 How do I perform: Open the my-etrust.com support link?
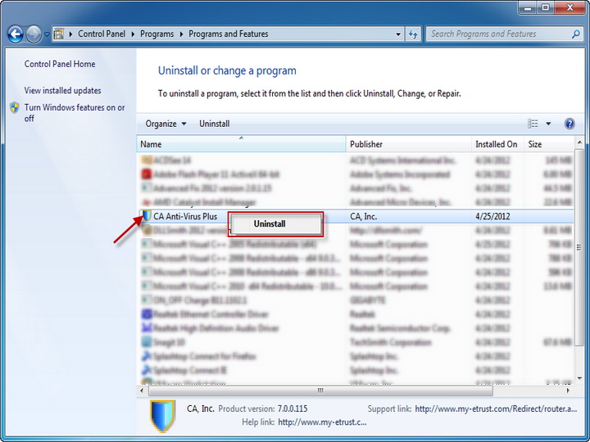(x=496, y=408)
